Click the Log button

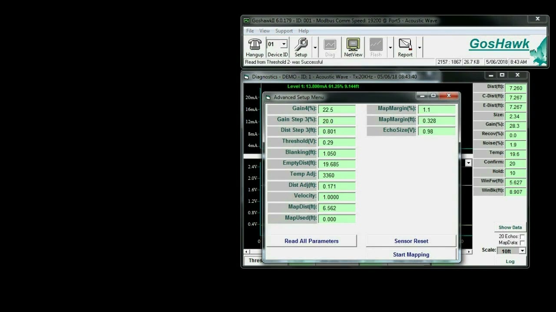point(510,261)
